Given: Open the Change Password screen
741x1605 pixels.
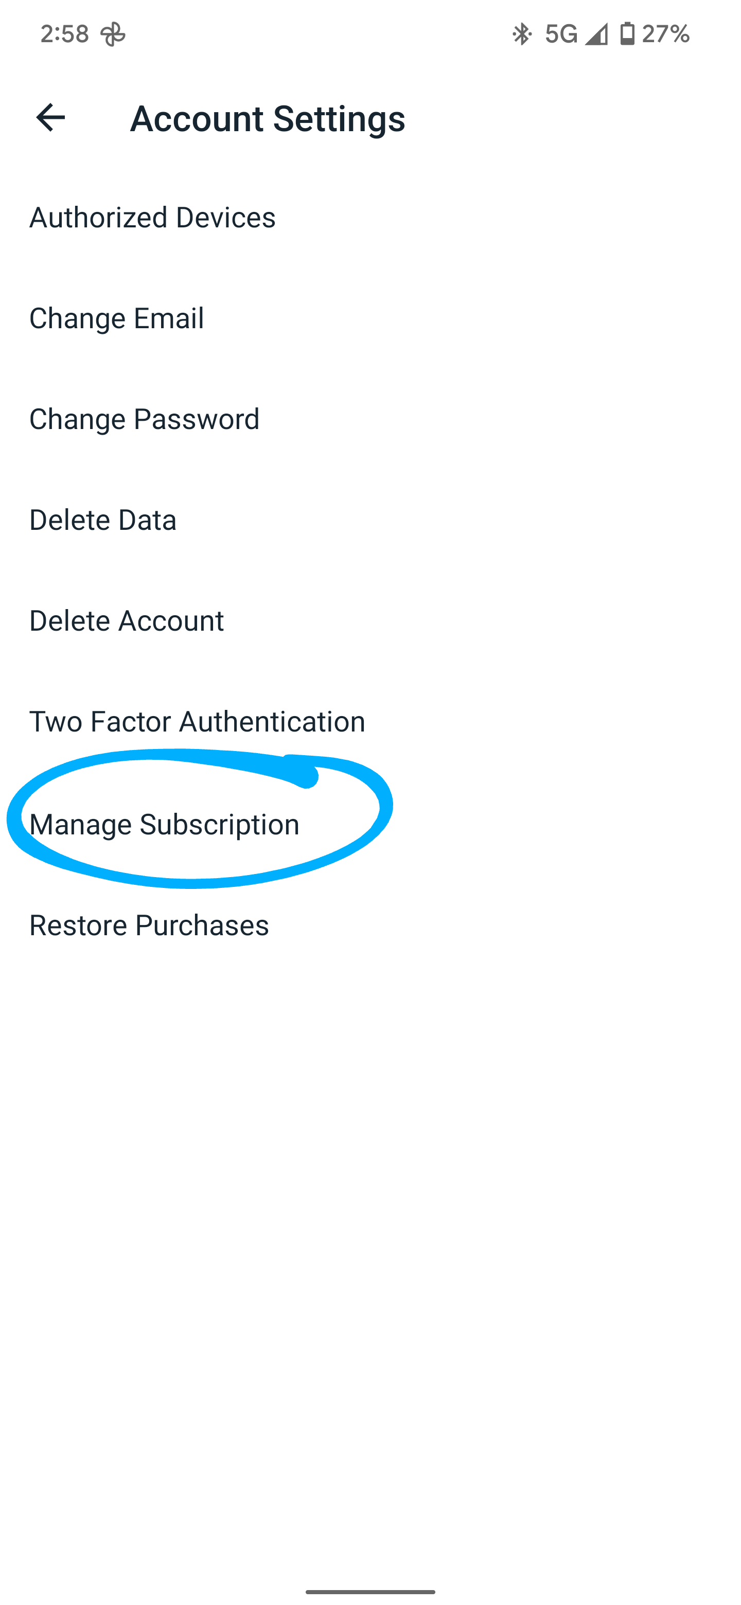Looking at the screenshot, I should point(144,419).
